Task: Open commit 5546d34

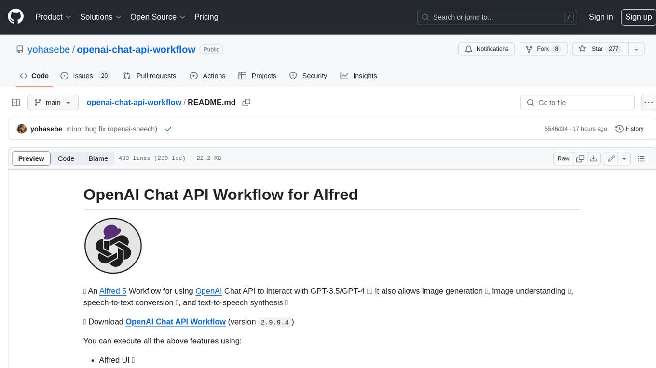Action: coord(556,129)
